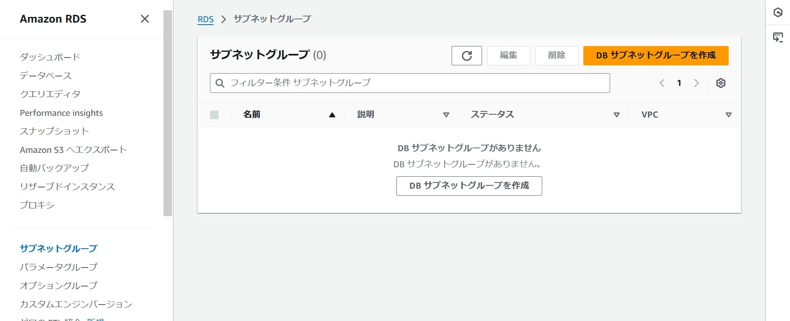Click the white DB サブネットグループを作成 button in empty table
The height and width of the screenshot is (321, 790).
click(469, 186)
